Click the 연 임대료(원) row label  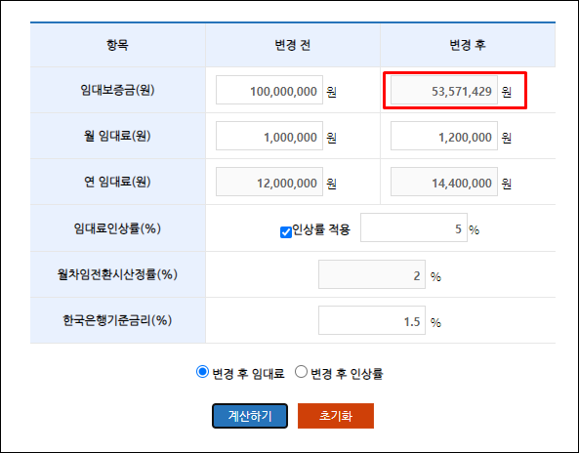pos(117,182)
